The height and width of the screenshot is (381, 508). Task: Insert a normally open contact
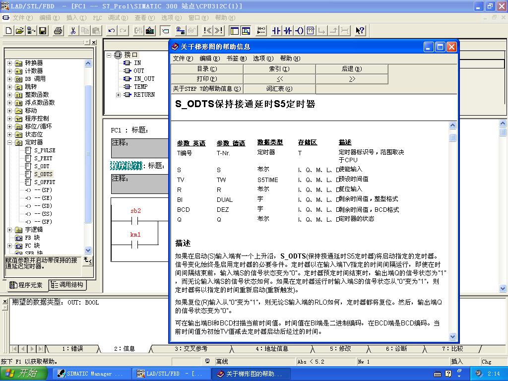tap(276, 31)
